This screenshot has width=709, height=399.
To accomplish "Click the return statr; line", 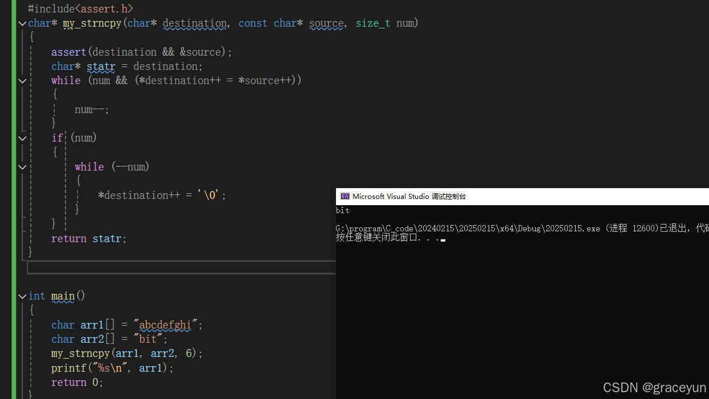I will pos(89,239).
